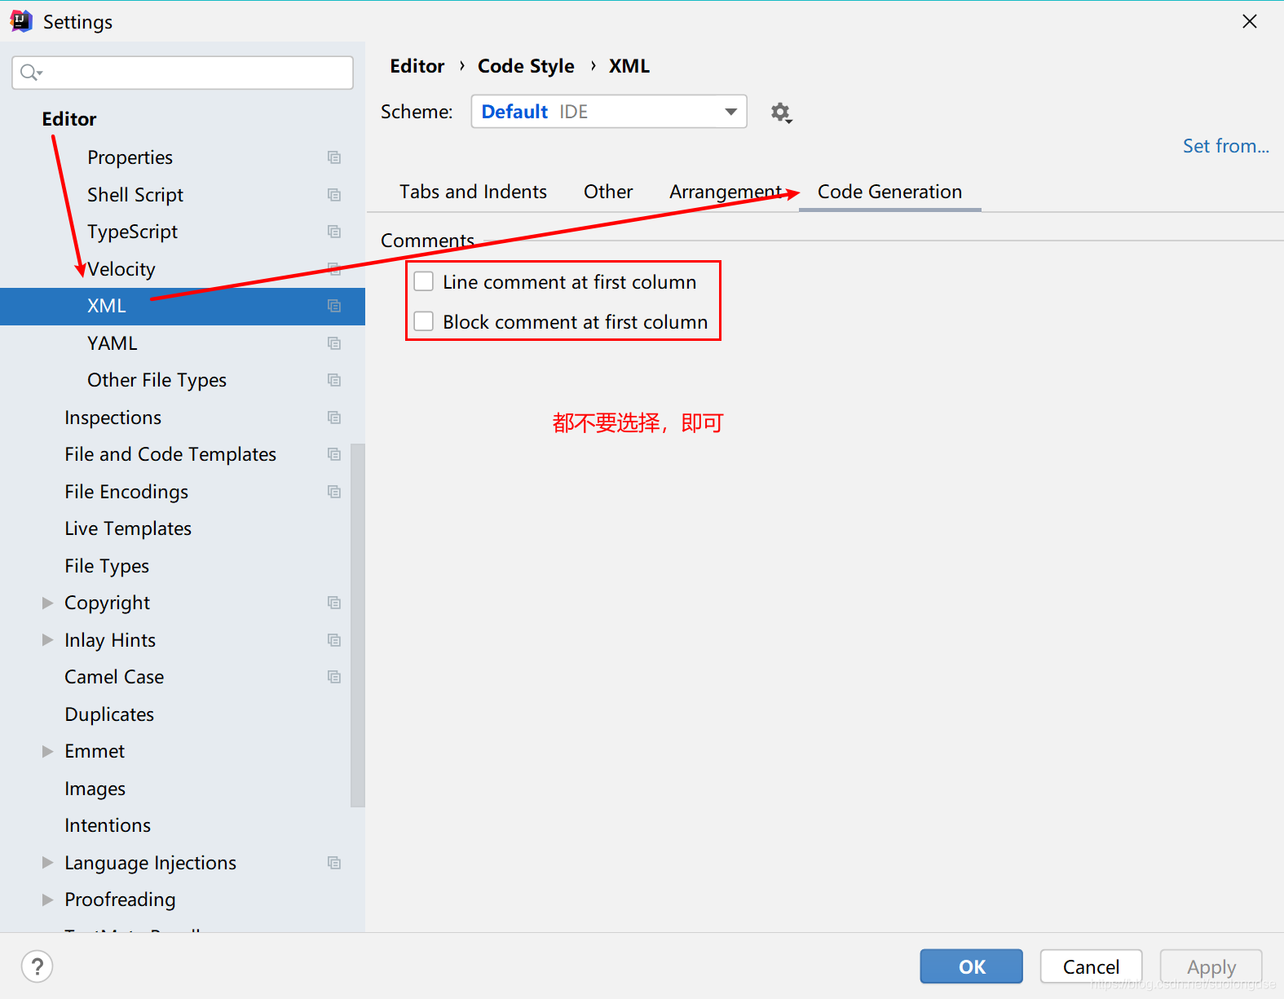This screenshot has width=1284, height=999.
Task: Click the project-level icon next to Inspections
Action: [334, 418]
